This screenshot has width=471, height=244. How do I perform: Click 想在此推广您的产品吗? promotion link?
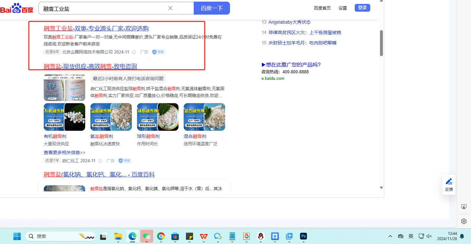point(291,65)
